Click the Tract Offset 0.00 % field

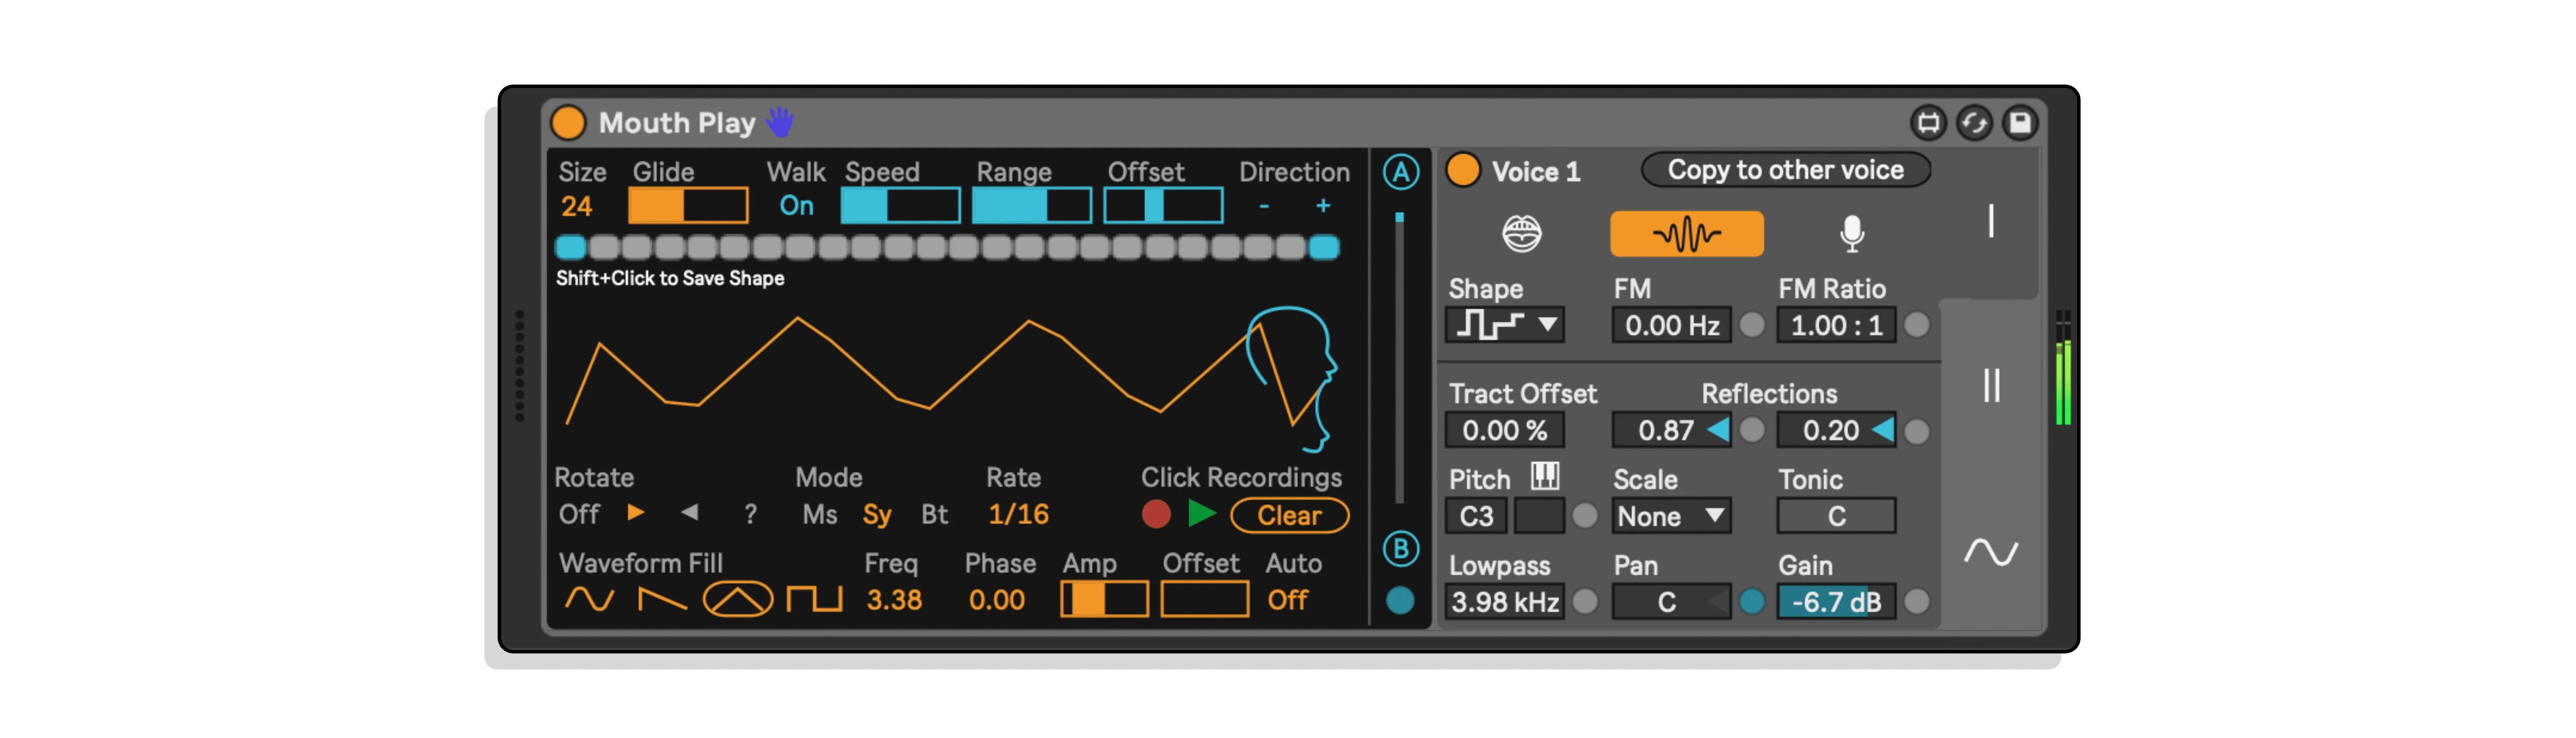coord(1505,431)
